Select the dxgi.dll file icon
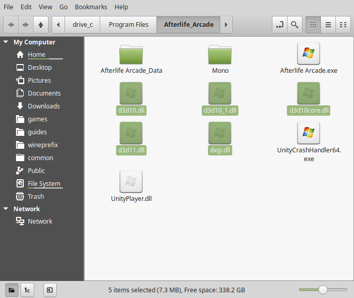 pos(220,133)
